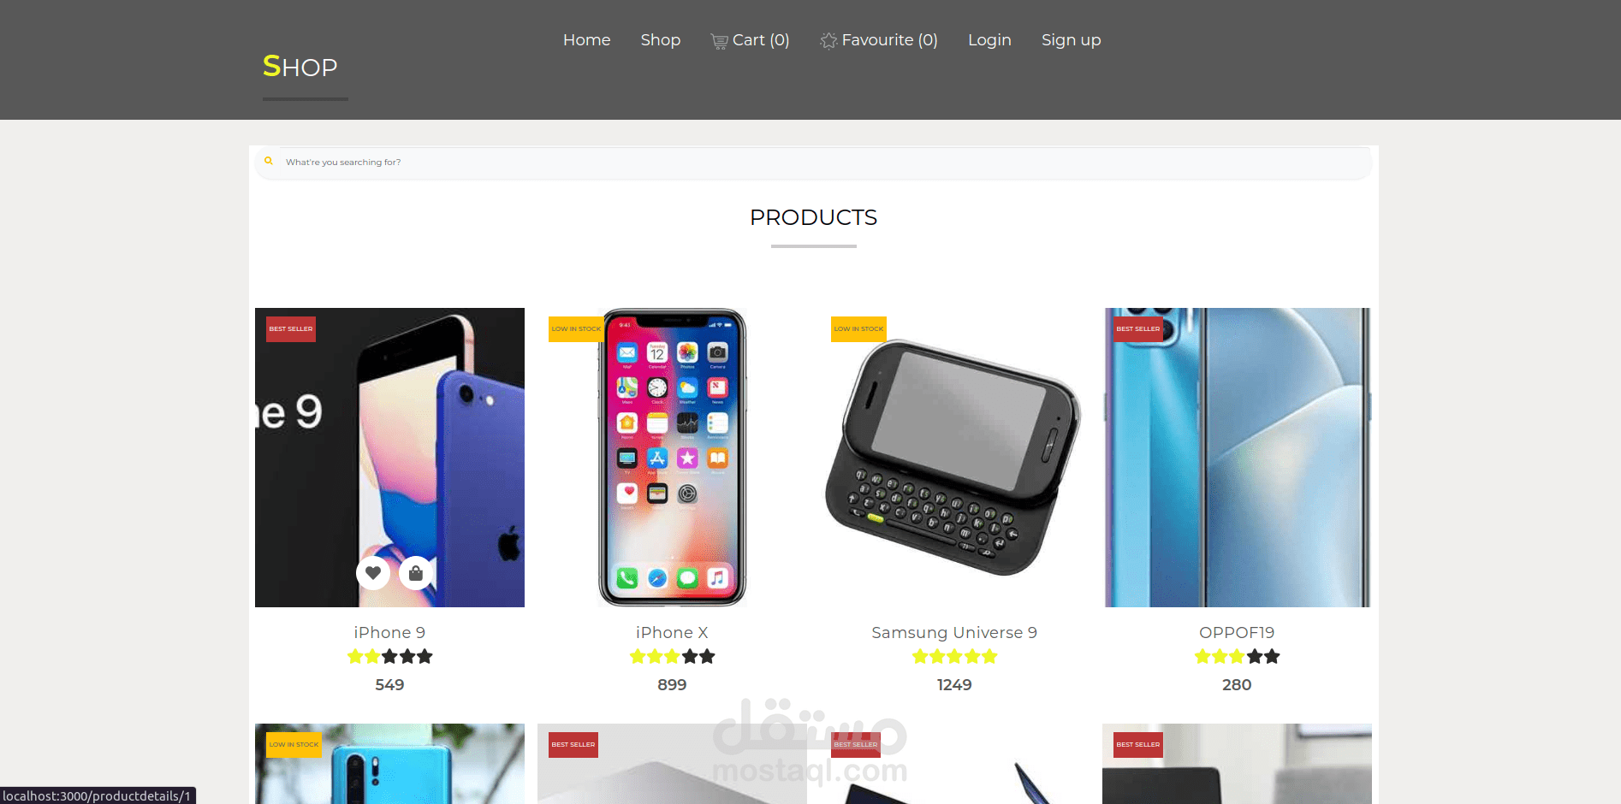Open Cart (0) from the navigation
The width and height of the screenshot is (1621, 804).
click(x=750, y=40)
